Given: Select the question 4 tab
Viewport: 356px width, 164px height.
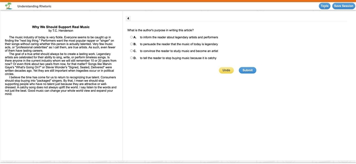Looking at the screenshot, I should [128, 19].
